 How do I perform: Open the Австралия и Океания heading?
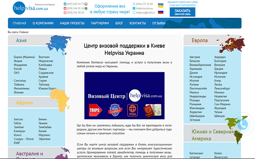29,155
